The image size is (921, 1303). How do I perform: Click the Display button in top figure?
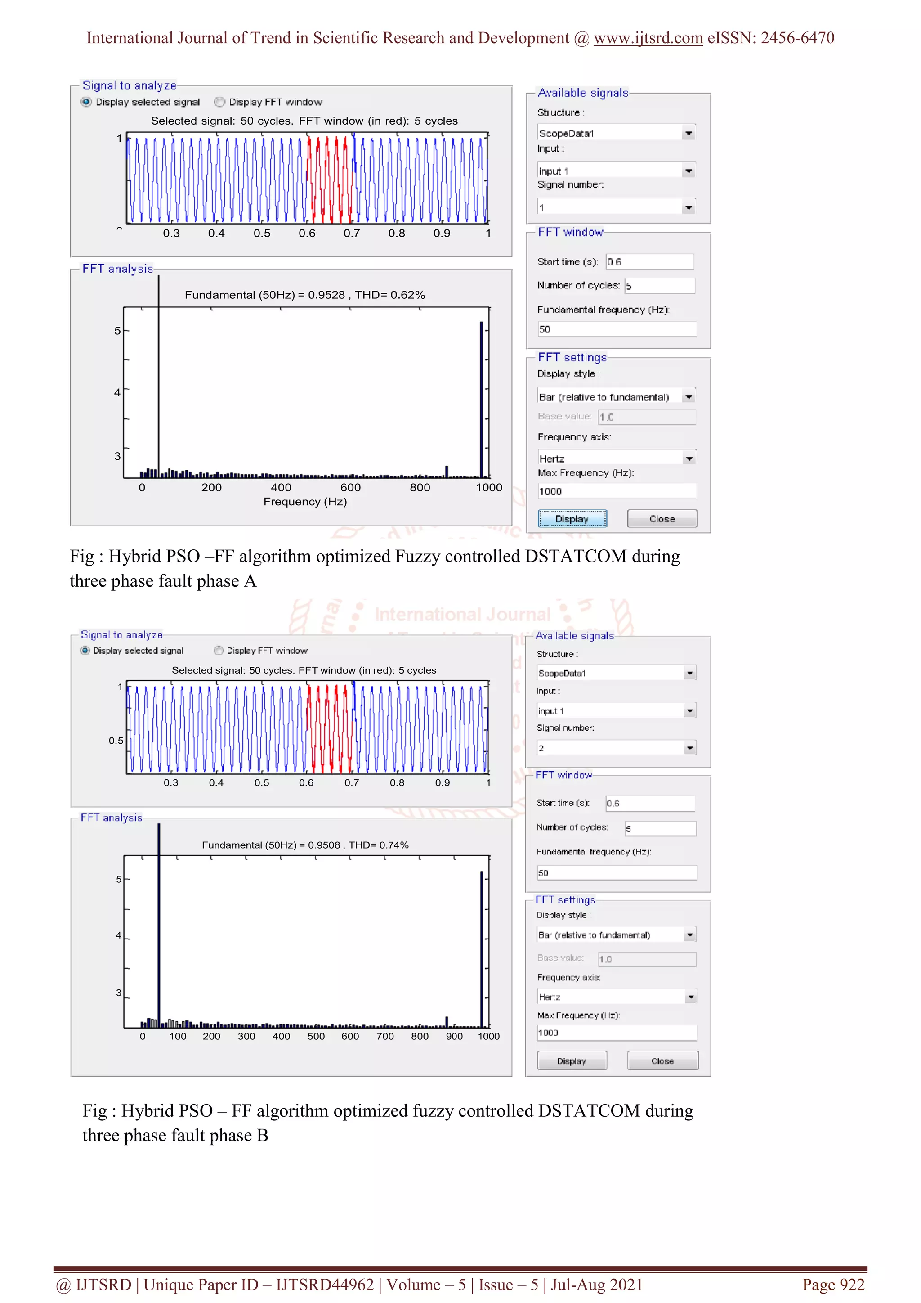pos(572,519)
